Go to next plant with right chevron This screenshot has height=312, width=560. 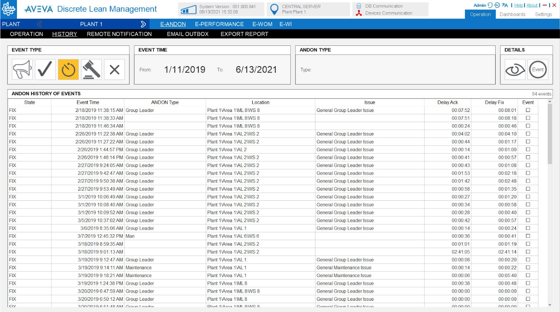point(143,24)
